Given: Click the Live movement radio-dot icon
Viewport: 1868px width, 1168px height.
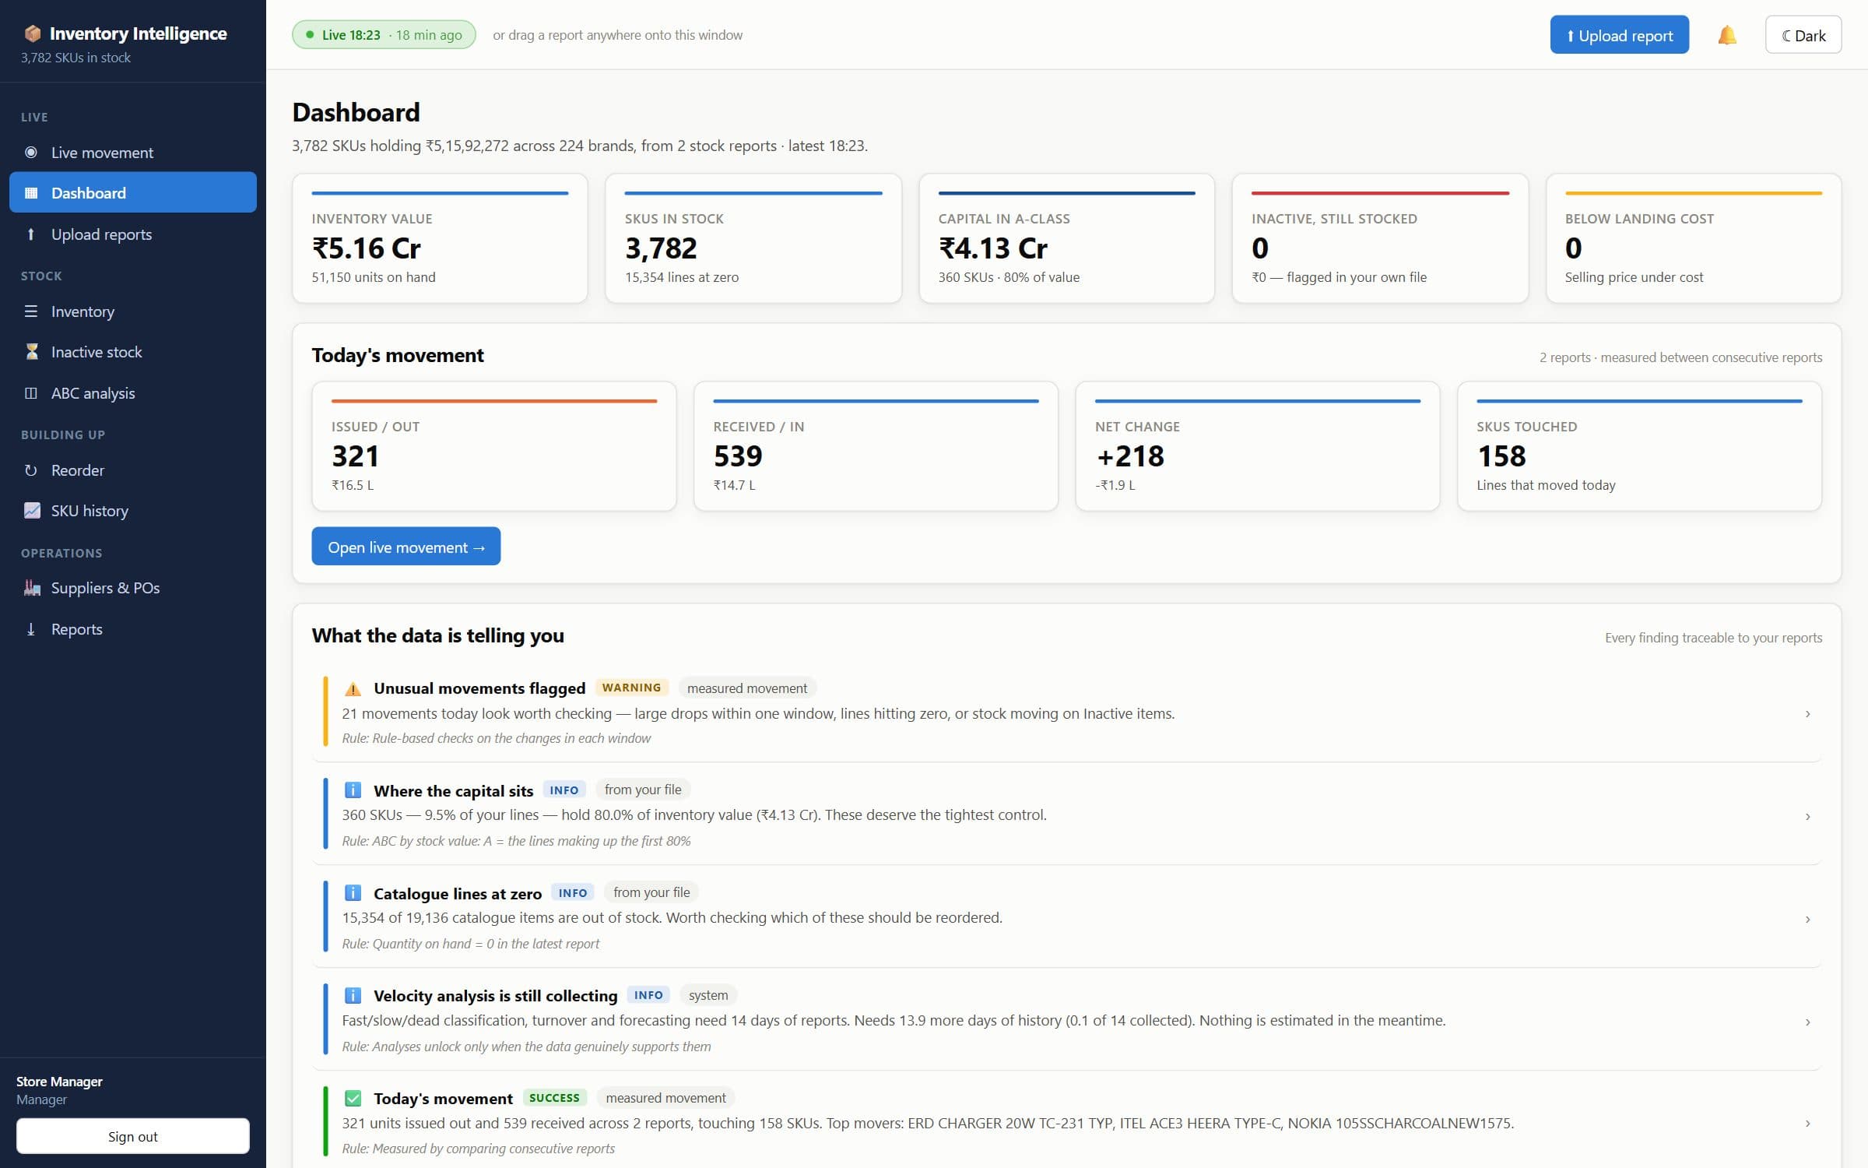Looking at the screenshot, I should click(x=31, y=153).
